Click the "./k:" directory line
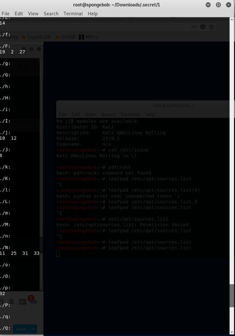The image size is (235, 336). (x=5, y=167)
